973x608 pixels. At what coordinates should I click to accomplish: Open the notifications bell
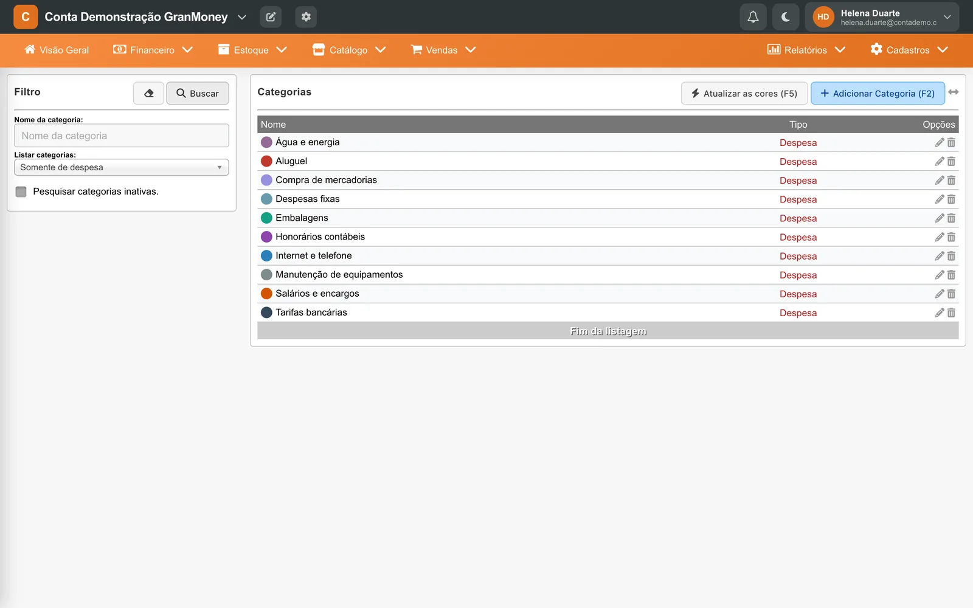[753, 17]
